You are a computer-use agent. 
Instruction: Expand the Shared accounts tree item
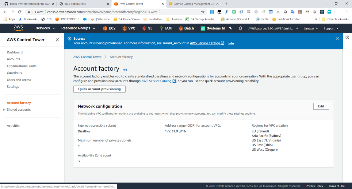coord(3,110)
